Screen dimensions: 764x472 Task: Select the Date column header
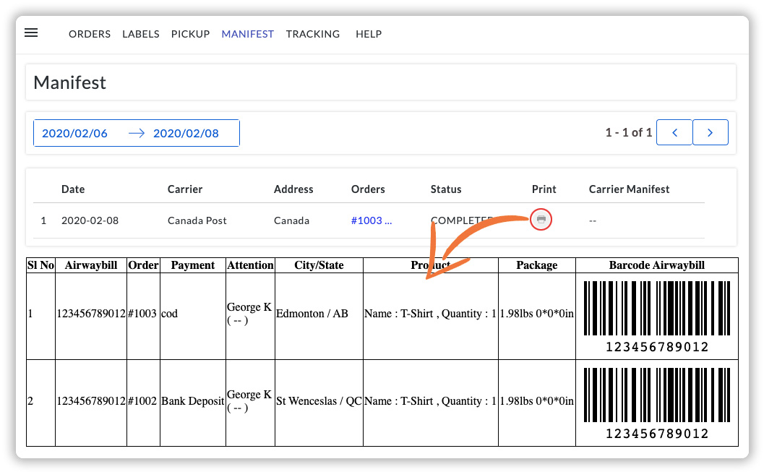[73, 189]
